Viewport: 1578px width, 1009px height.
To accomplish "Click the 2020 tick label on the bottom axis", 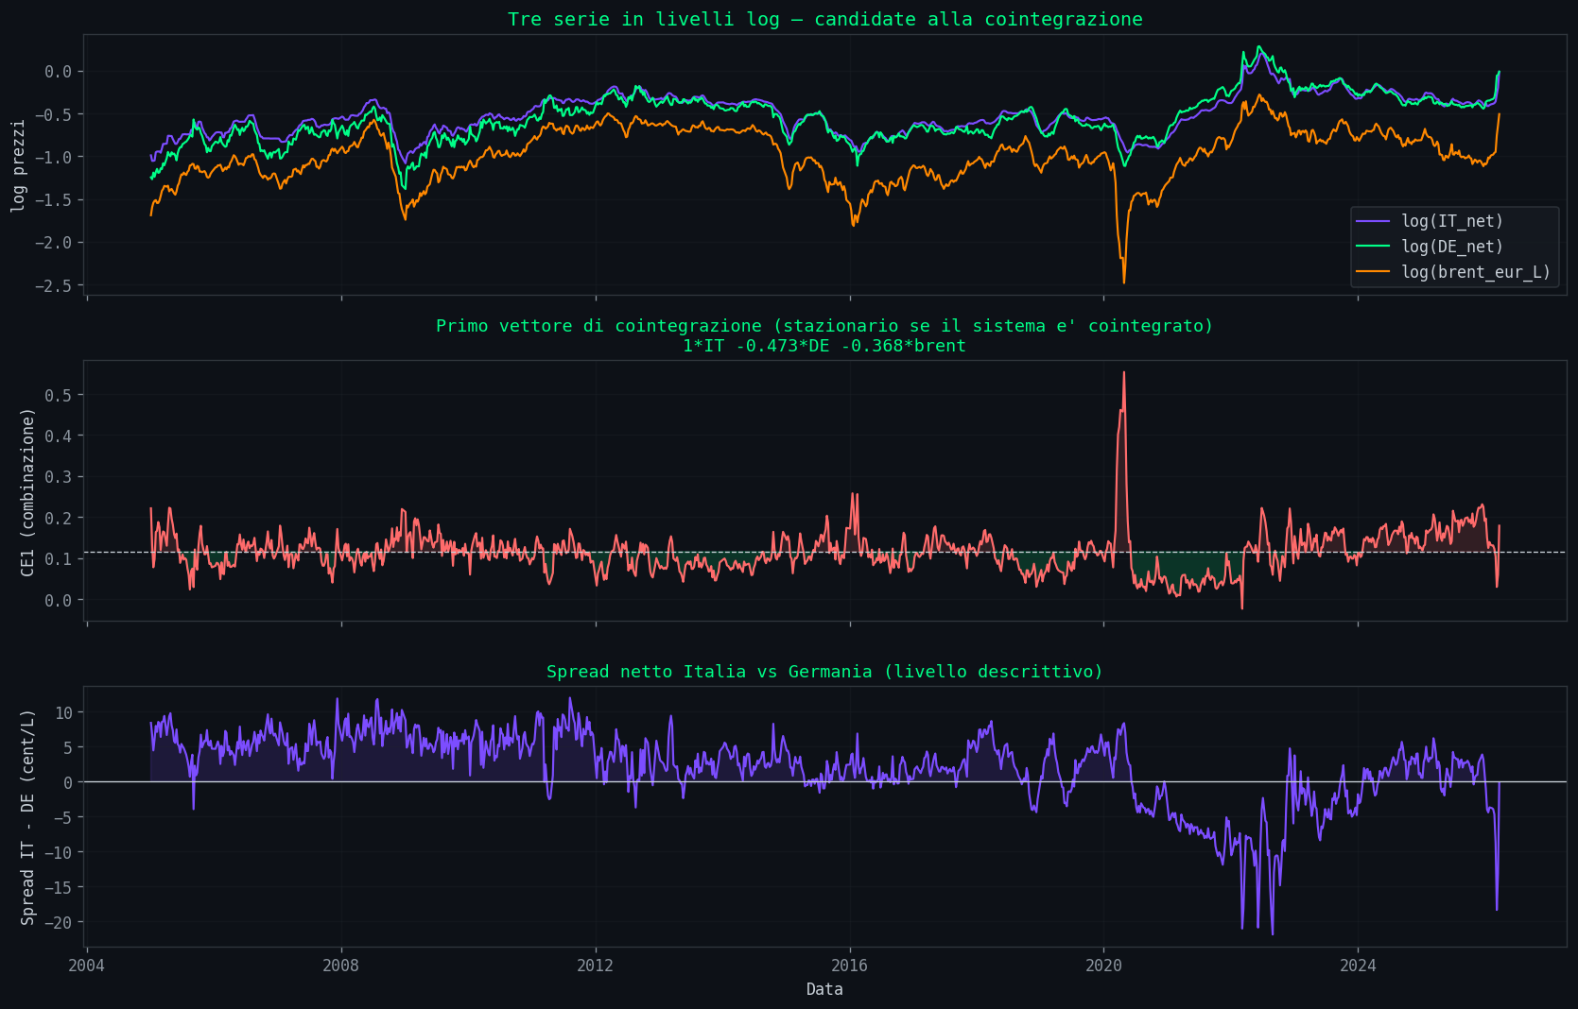I will pyautogui.click(x=1103, y=966).
